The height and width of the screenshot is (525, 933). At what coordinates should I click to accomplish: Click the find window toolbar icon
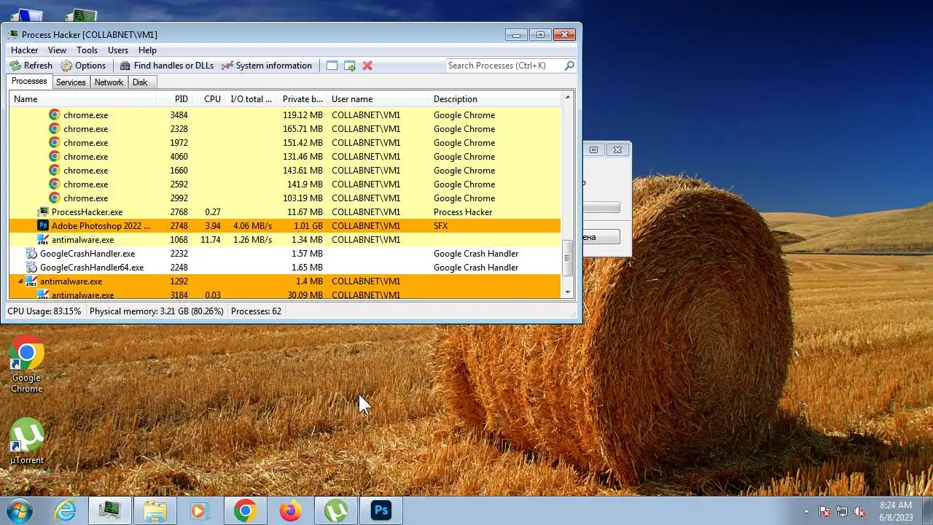click(x=332, y=66)
